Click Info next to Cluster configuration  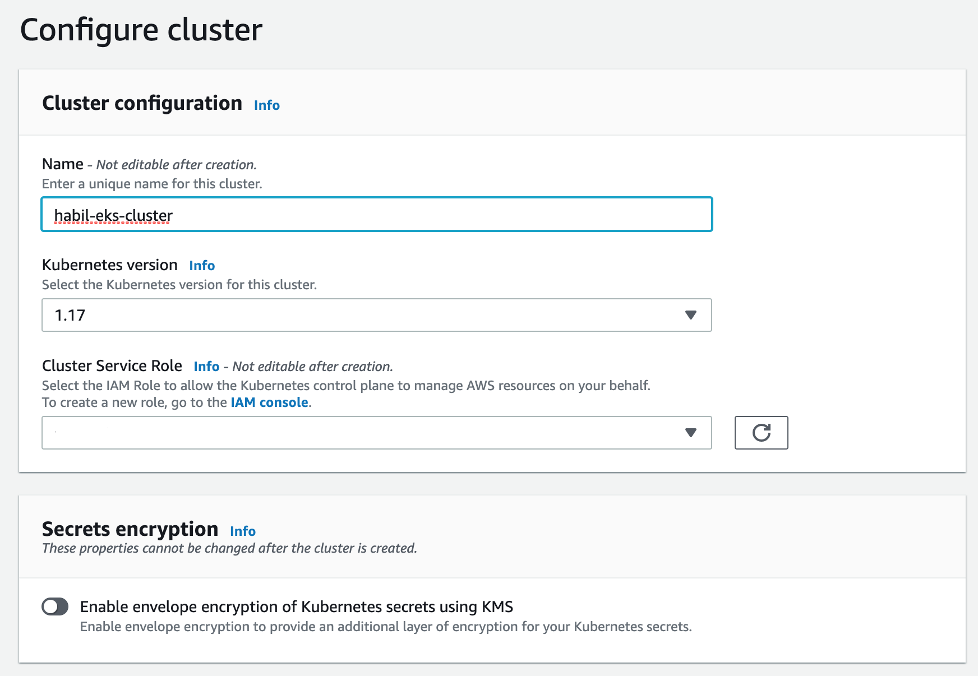(266, 105)
